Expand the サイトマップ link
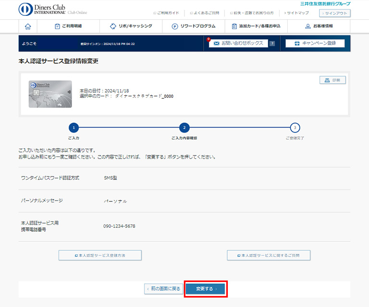369x307 pixels. [x=296, y=13]
